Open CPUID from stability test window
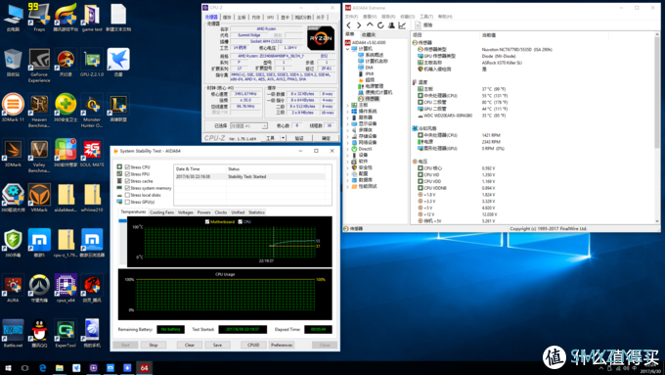Image resolution: width=665 pixels, height=375 pixels. [x=253, y=345]
